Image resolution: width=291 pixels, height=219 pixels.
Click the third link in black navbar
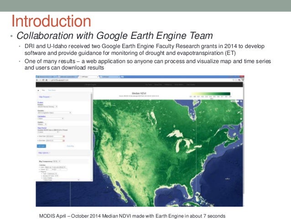[x=168, y=85]
